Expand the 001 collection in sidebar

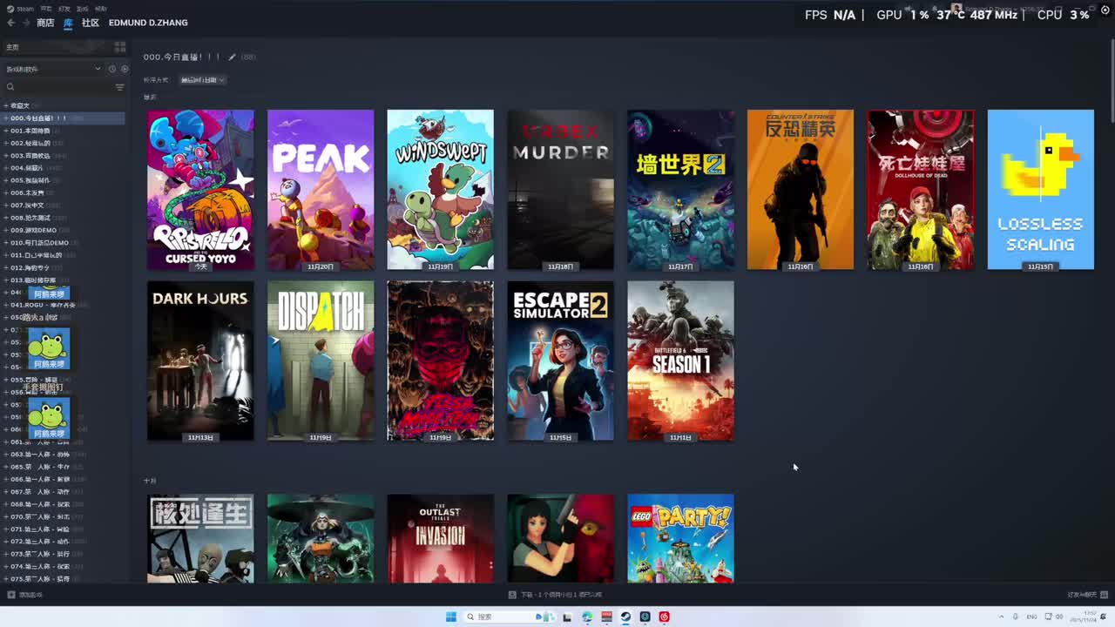6,131
